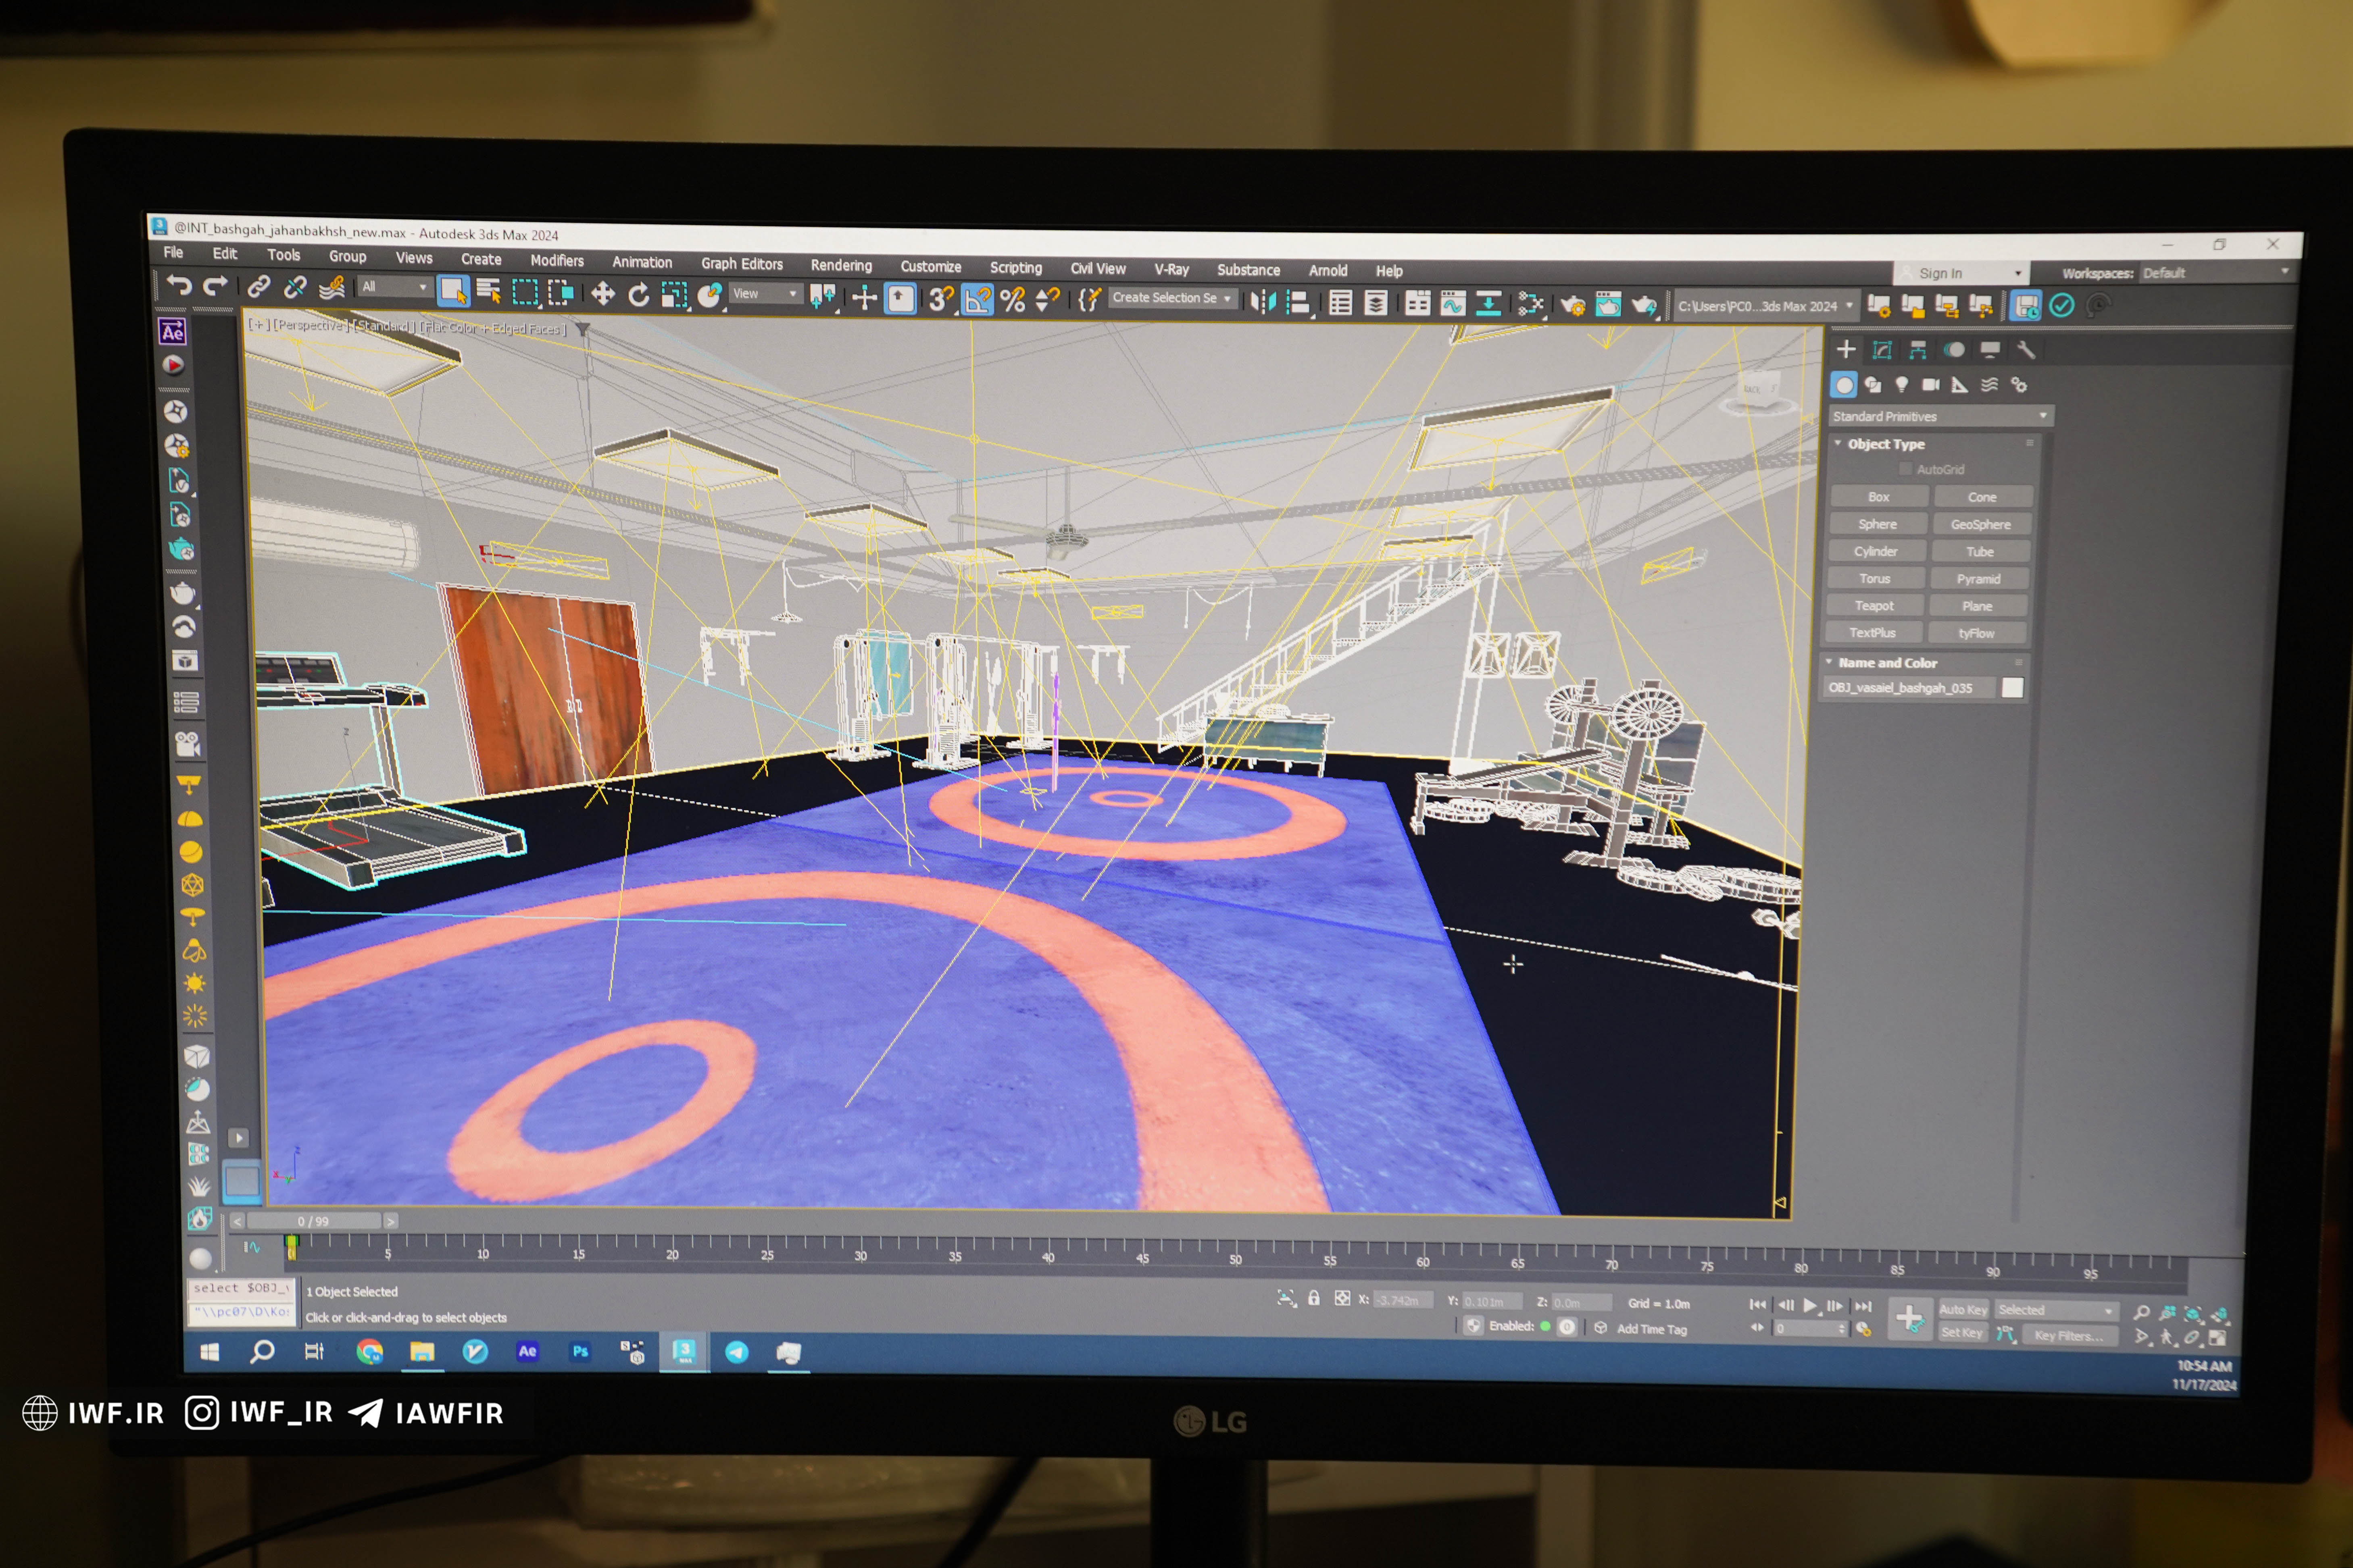2353x1568 pixels.
Task: Collapse the Name and Color rollout
Action: [x=1887, y=663]
